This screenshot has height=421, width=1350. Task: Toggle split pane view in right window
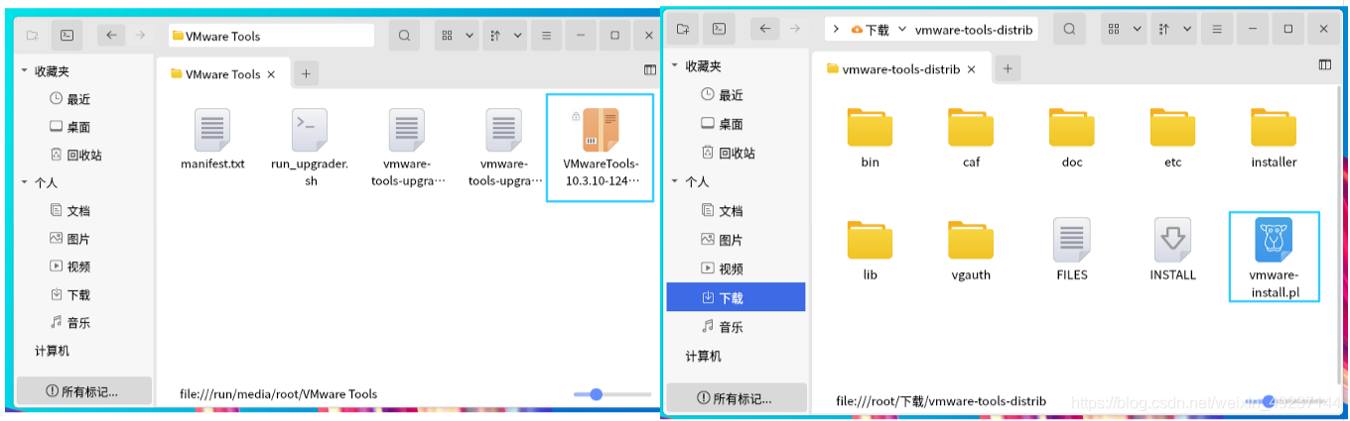point(1324,64)
